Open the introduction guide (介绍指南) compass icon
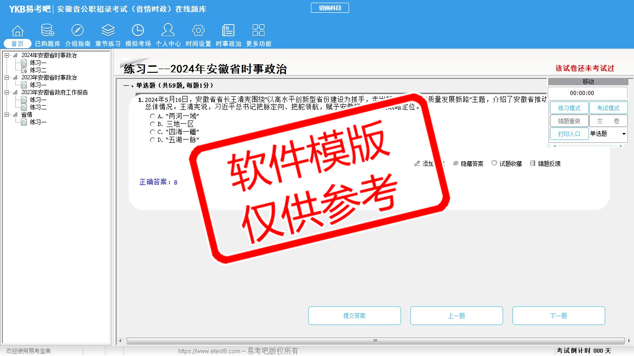634x356 pixels. 78,31
